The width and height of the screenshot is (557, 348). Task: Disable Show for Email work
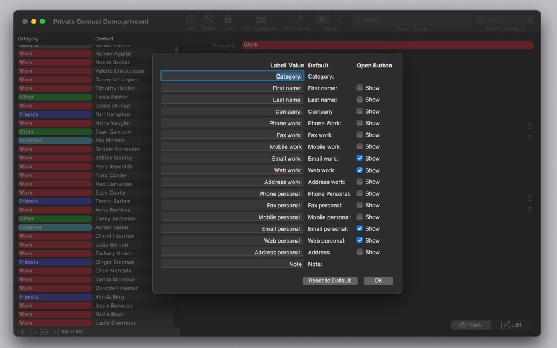(x=360, y=158)
